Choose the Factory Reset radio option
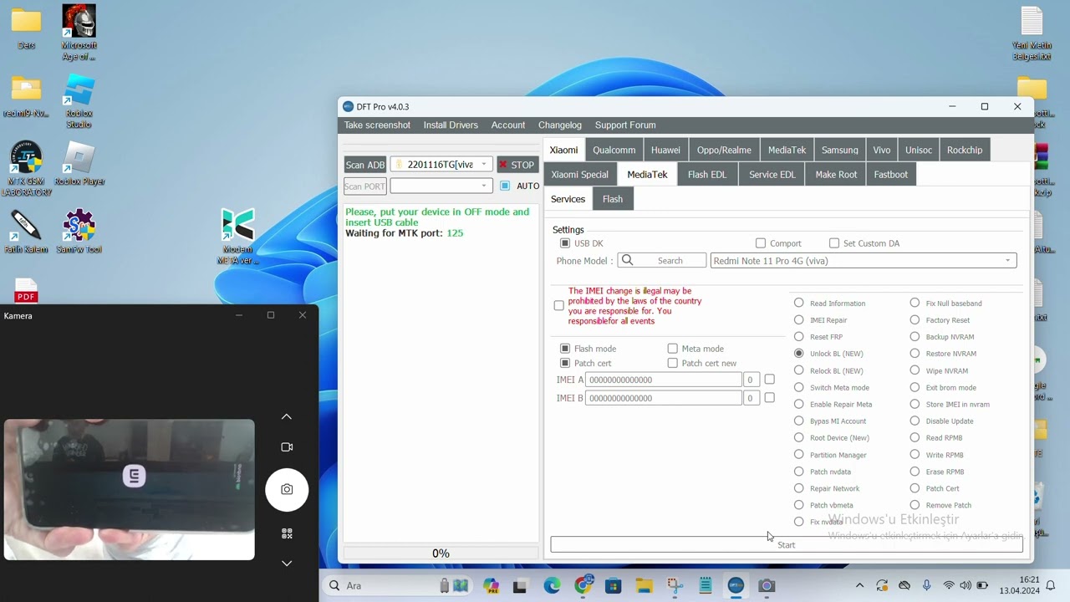 point(915,320)
